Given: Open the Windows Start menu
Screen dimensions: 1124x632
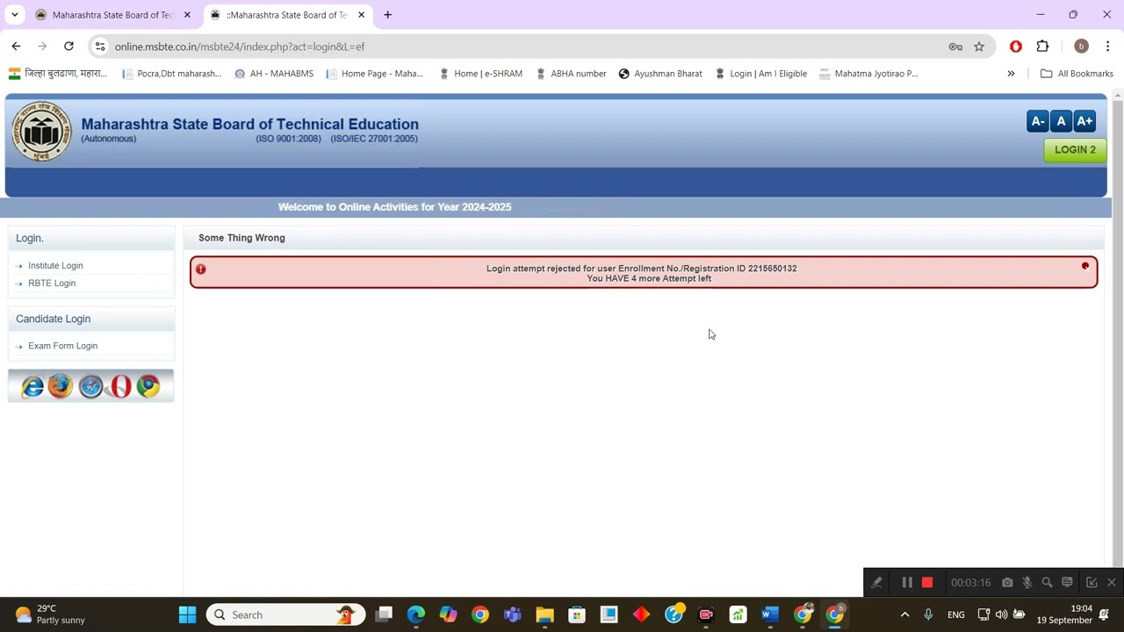Looking at the screenshot, I should tap(187, 614).
